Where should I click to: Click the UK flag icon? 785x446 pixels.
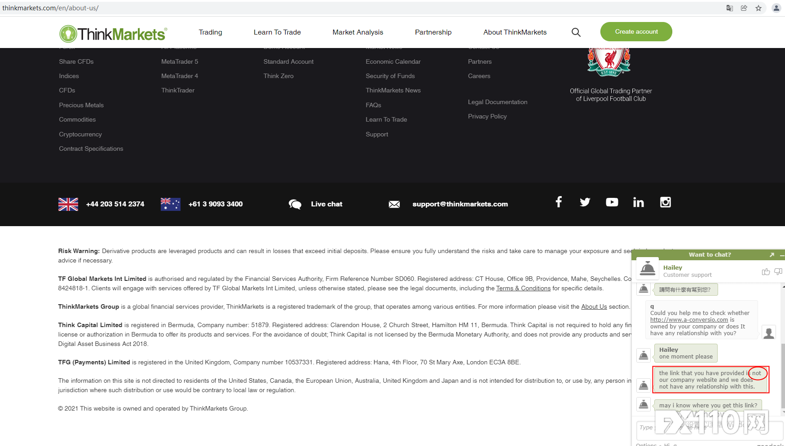(68, 204)
